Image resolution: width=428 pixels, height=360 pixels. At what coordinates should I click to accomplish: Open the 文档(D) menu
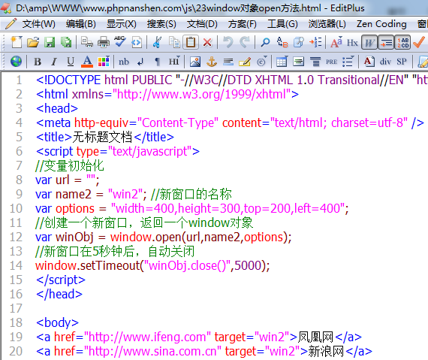202,24
